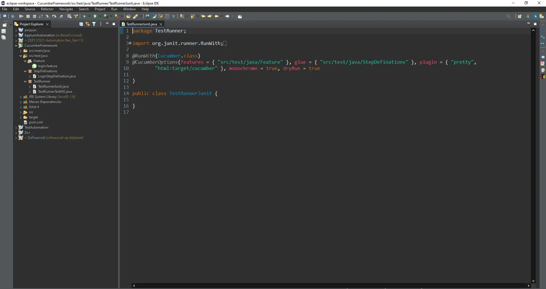Viewport: 546px width, 289px height.
Task: Toggle Mark Occurrences highlighter icon
Action: pyautogui.click(x=154, y=16)
